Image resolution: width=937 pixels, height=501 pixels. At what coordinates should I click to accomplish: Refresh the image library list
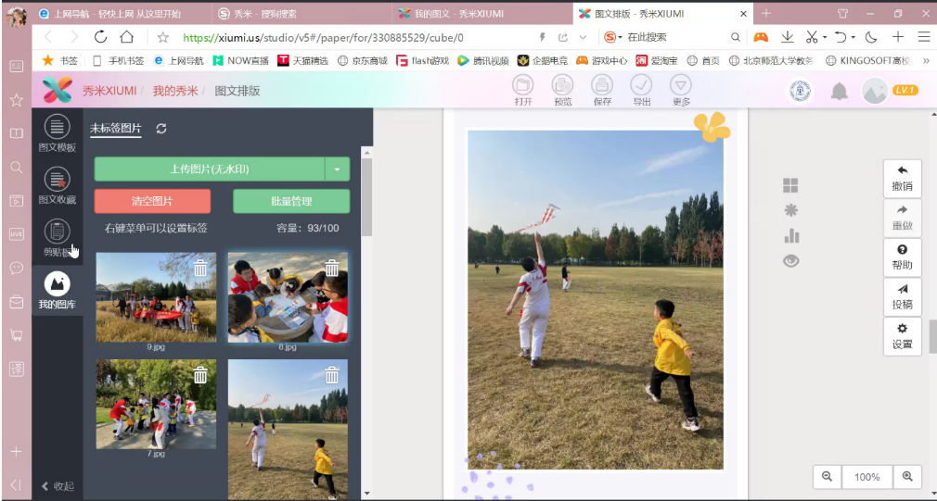pos(161,129)
